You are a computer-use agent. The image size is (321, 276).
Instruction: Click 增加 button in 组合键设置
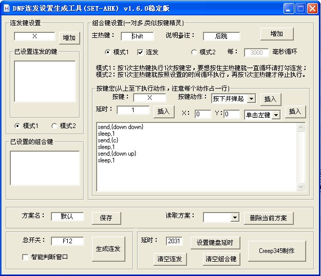point(277,34)
